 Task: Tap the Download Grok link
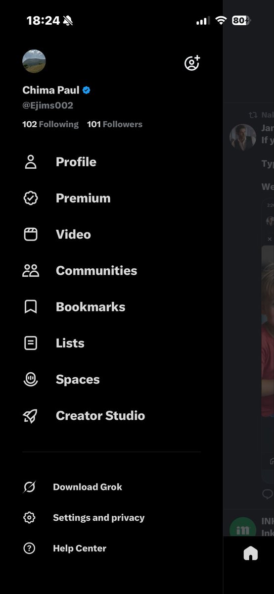pyautogui.click(x=88, y=487)
